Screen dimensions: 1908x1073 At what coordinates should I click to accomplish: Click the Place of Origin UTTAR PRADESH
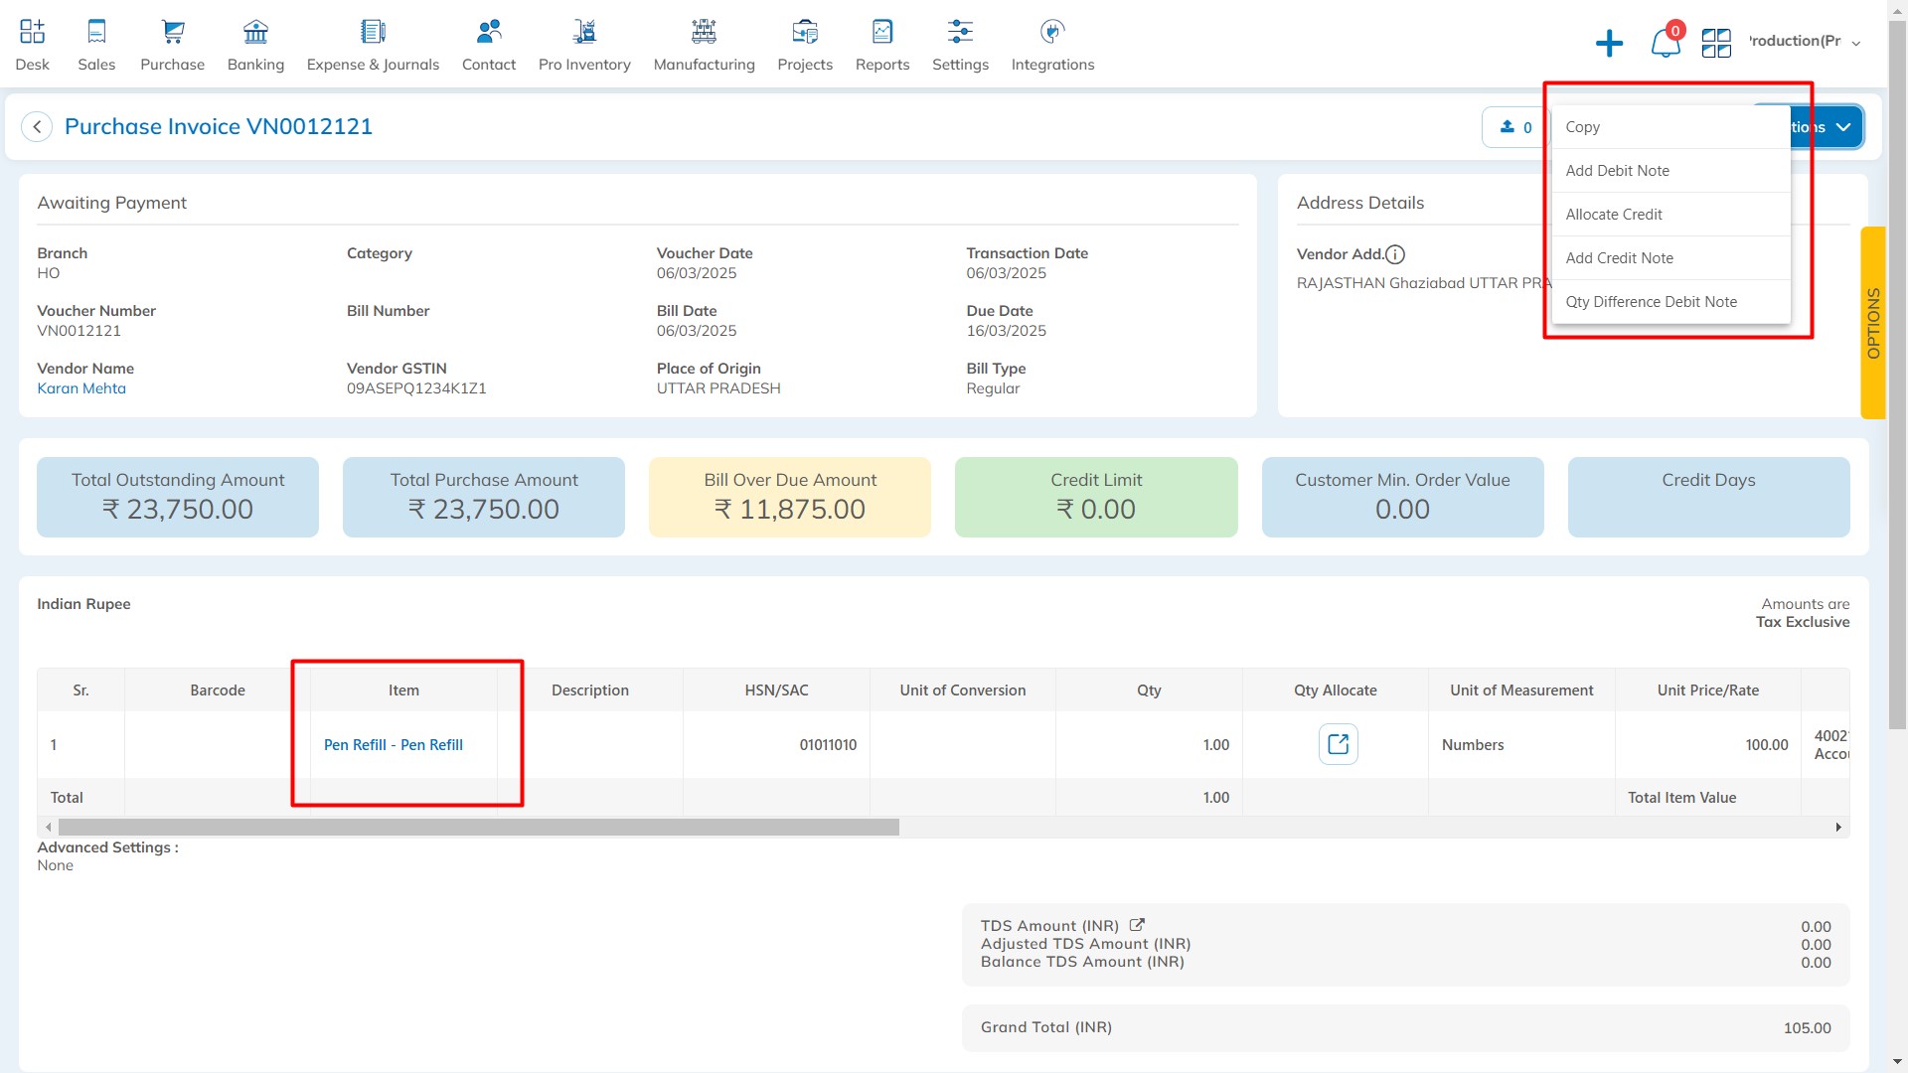(x=718, y=388)
